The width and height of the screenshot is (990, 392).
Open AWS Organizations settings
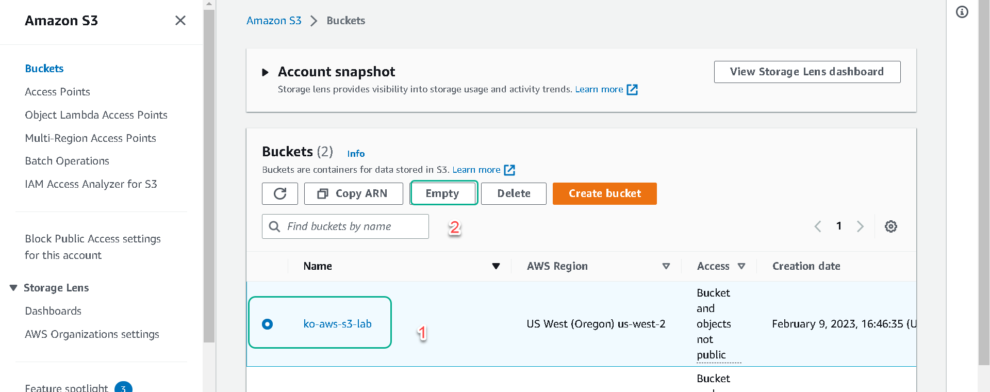[x=92, y=334]
